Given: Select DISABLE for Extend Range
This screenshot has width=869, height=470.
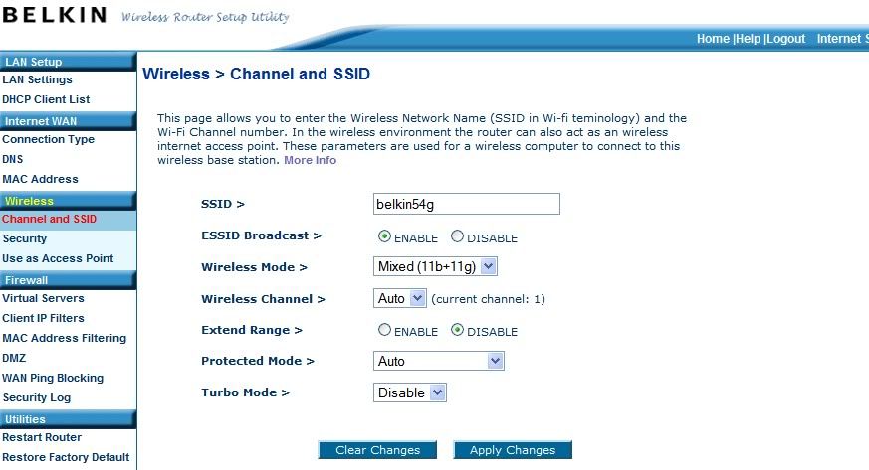Looking at the screenshot, I should [457, 330].
